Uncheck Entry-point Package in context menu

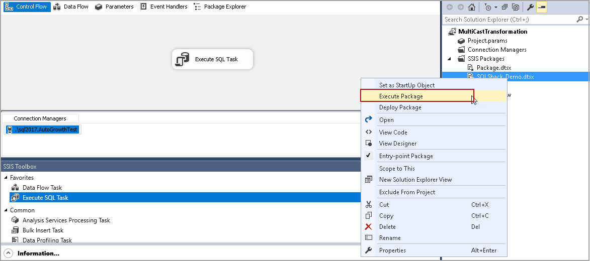[369, 156]
